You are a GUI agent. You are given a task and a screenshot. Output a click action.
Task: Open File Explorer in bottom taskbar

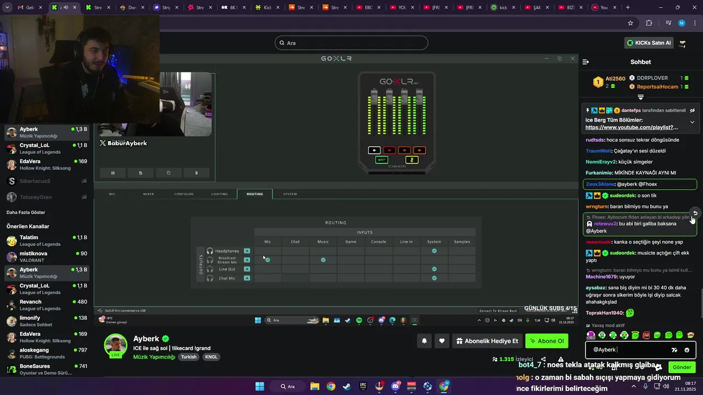[x=315, y=386]
